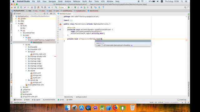Open the Refactor menu
The height and width of the screenshot is (112, 200).
77,1
